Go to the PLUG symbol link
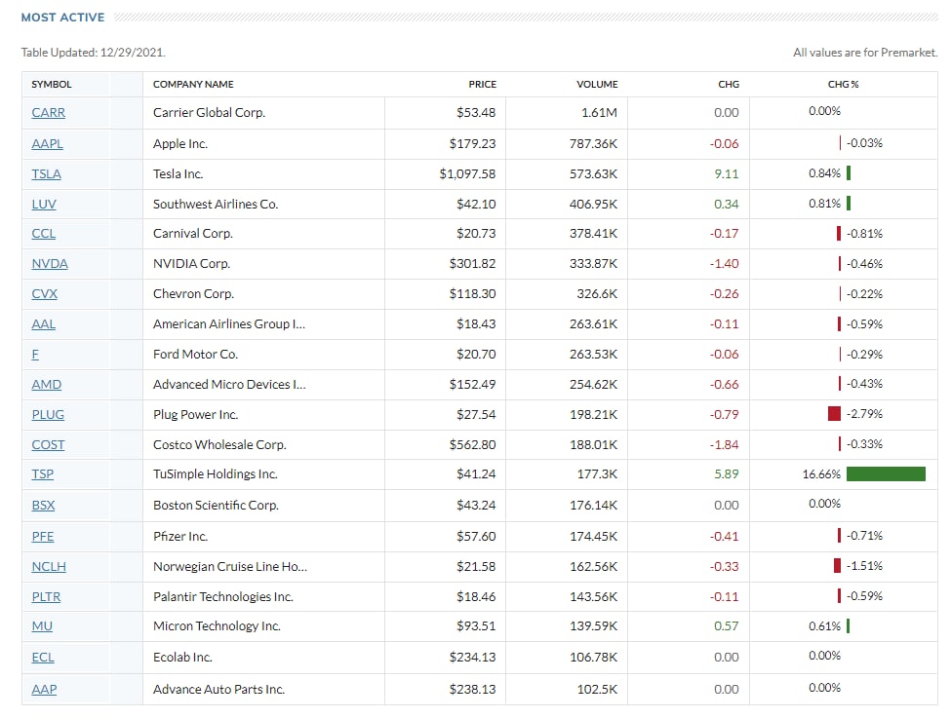The image size is (951, 718). tap(48, 415)
